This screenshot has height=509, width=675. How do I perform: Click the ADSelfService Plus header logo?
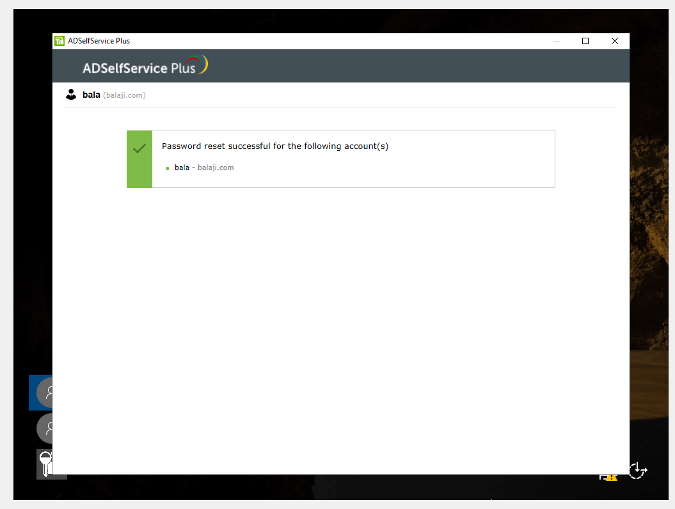(x=145, y=65)
